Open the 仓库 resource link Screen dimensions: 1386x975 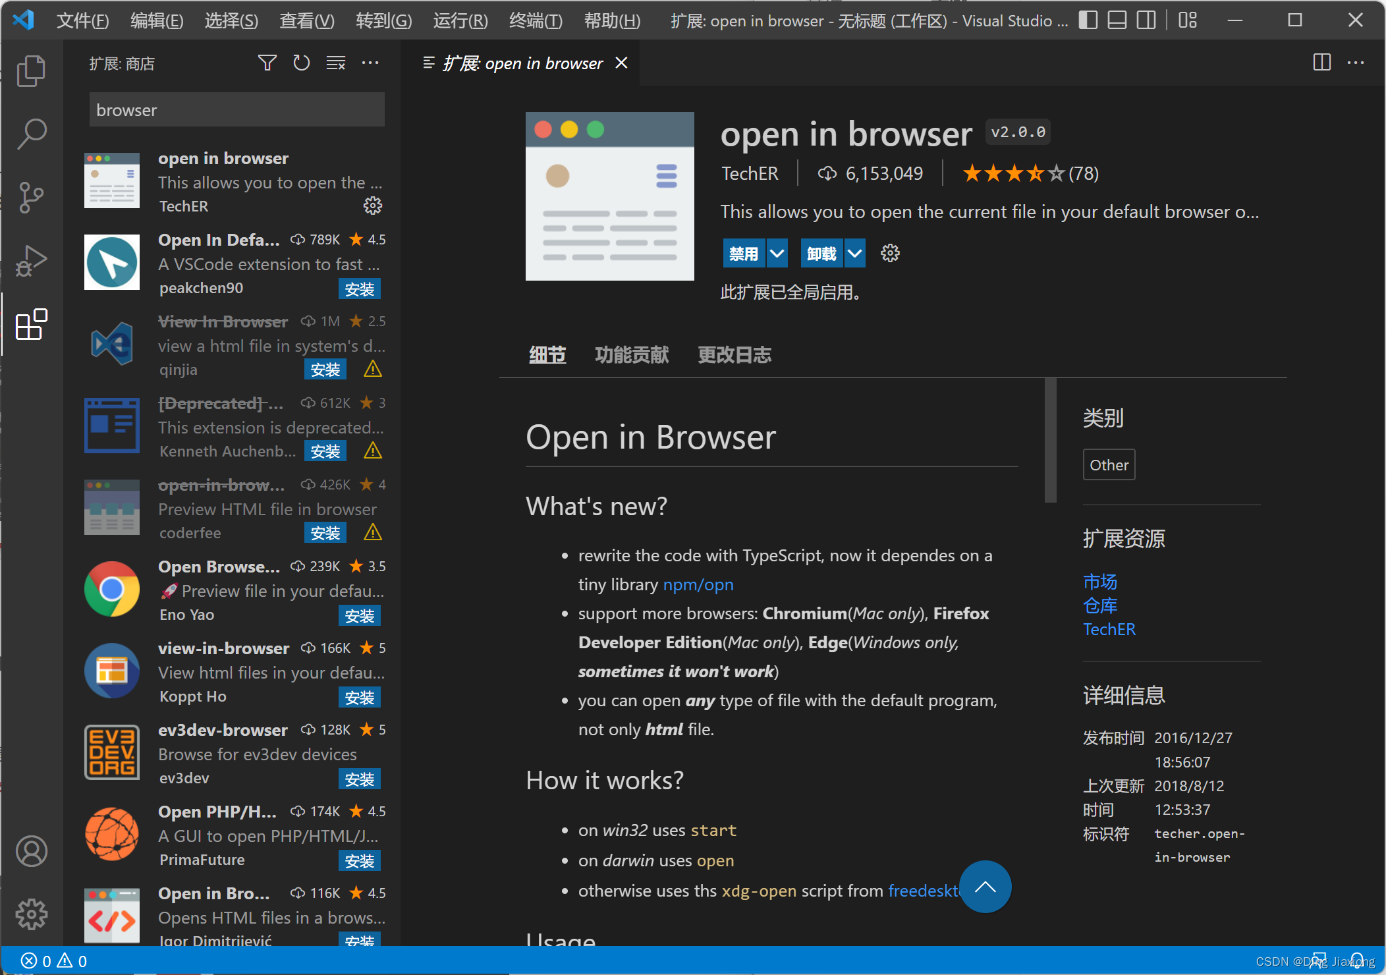pos(1100,605)
